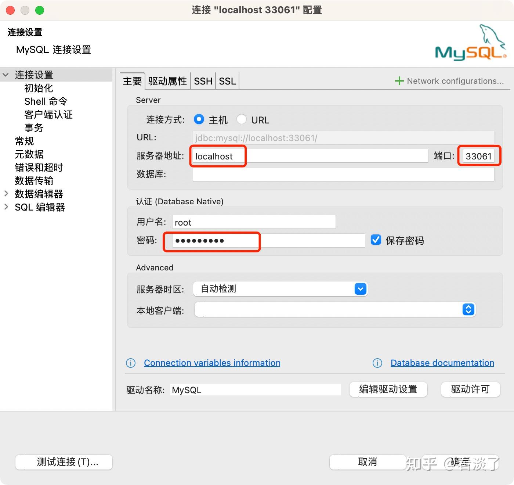Expand 数据编辑器 in the sidebar

(6, 194)
